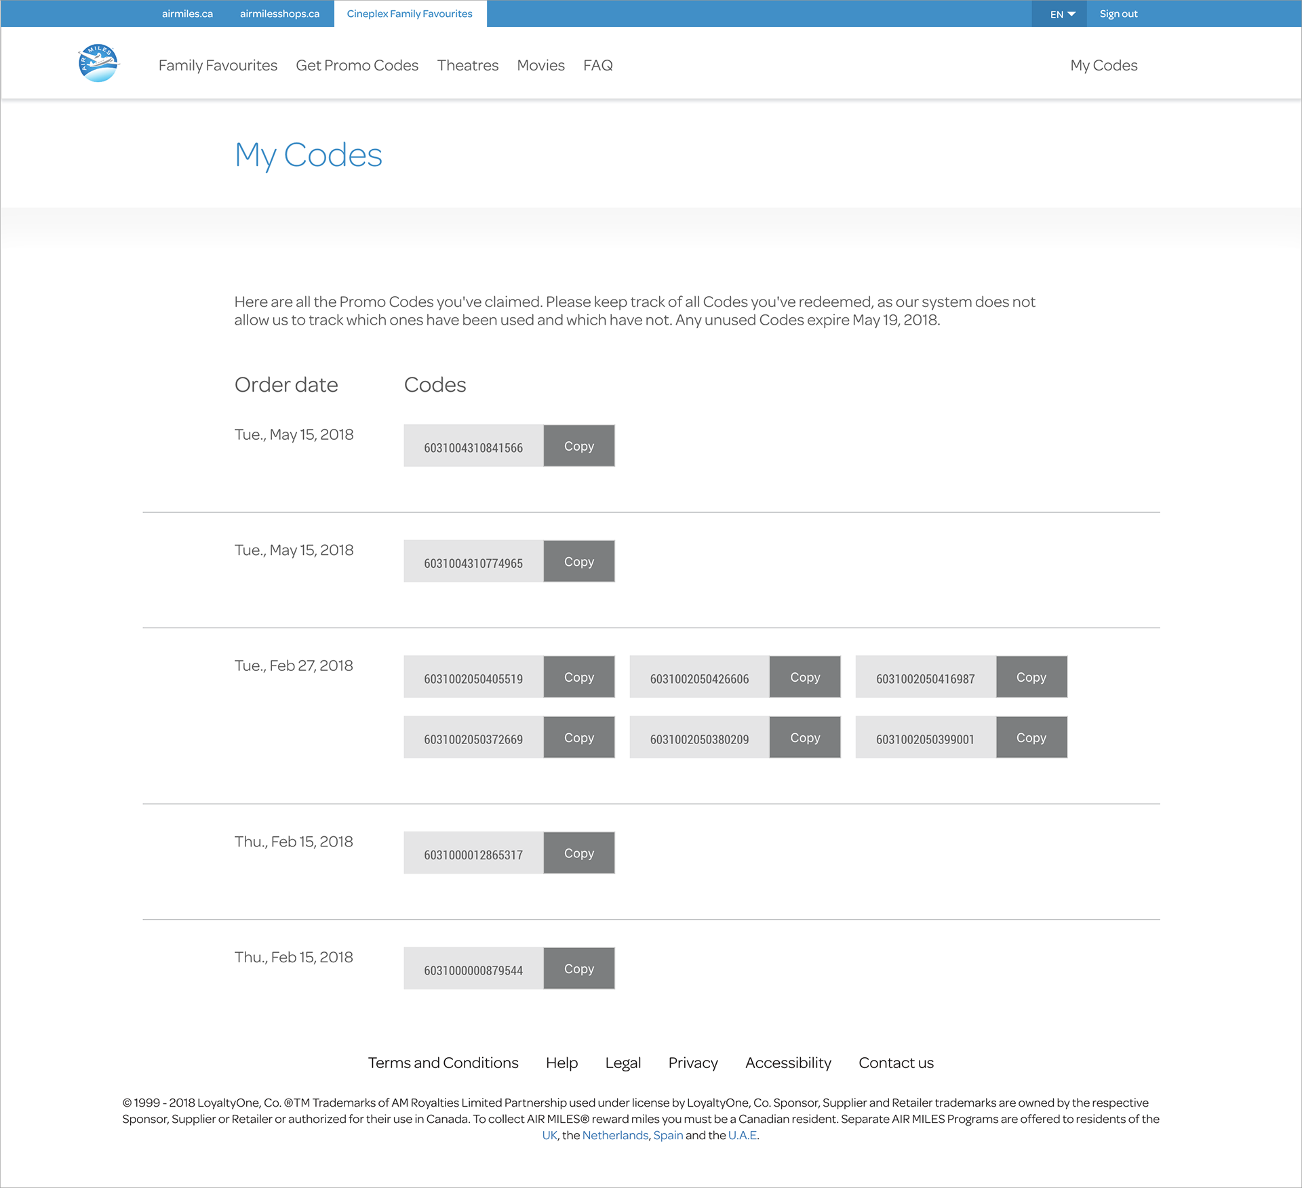Open Family Favourites menu item
1302x1188 pixels.
coord(218,65)
